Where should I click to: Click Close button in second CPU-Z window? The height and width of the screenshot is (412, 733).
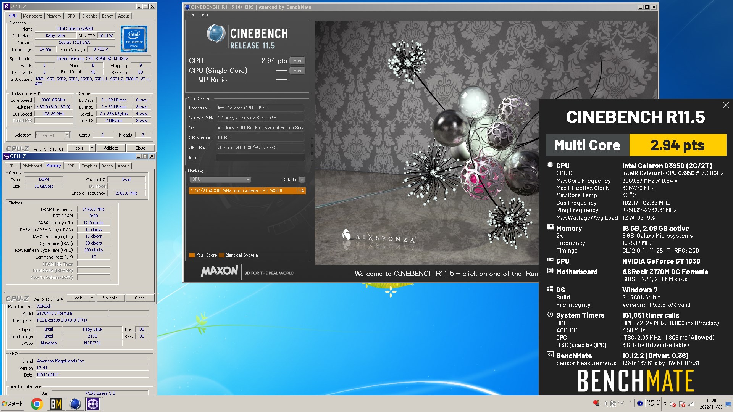[x=140, y=298]
